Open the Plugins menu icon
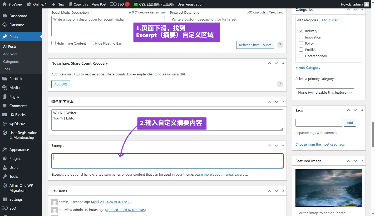This screenshot has width=375, height=216. (4, 159)
